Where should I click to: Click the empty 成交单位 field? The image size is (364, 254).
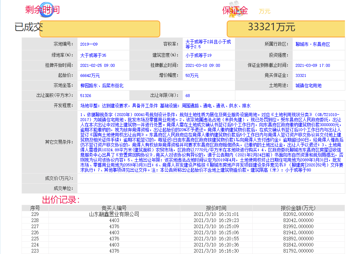tap(211, 188)
